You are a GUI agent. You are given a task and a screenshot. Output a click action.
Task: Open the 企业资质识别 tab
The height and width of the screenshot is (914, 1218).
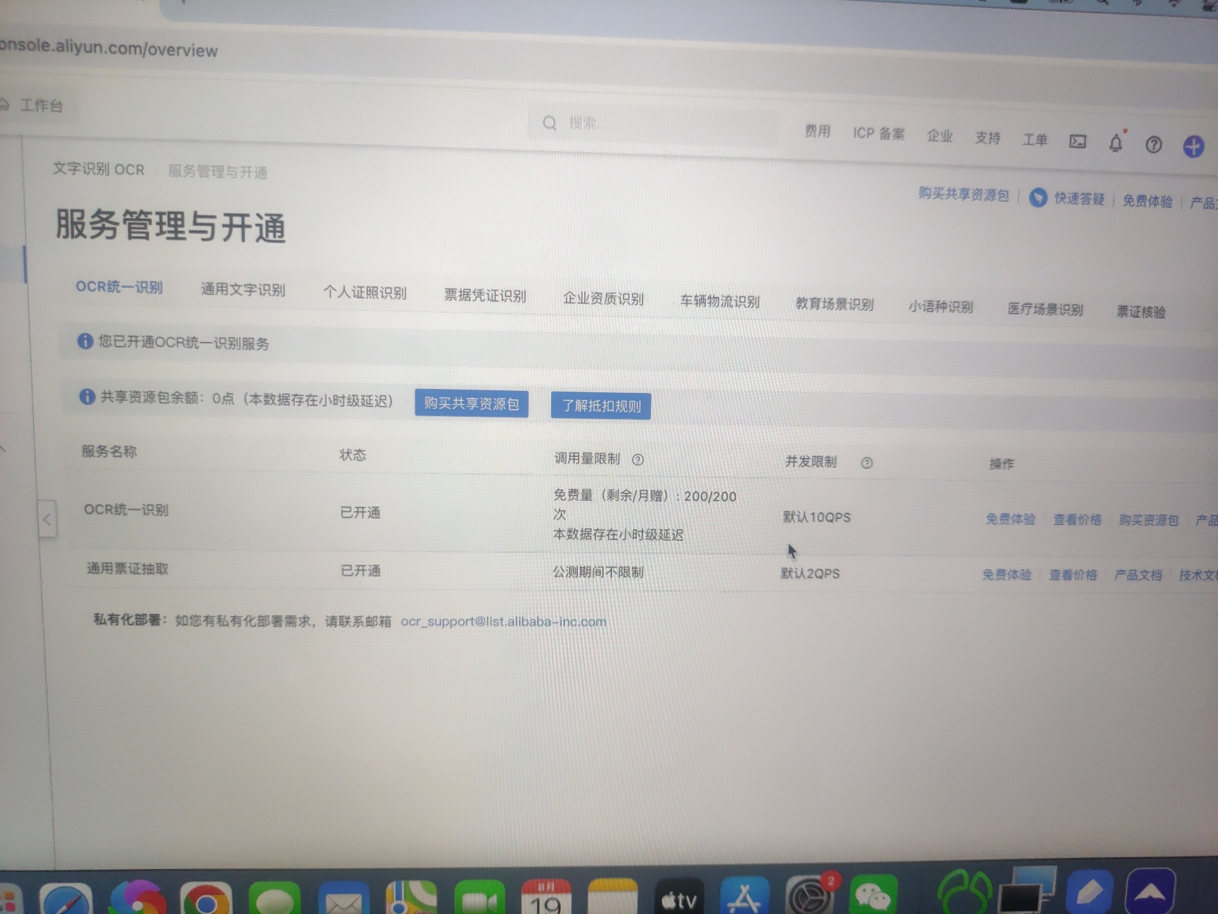(x=603, y=298)
